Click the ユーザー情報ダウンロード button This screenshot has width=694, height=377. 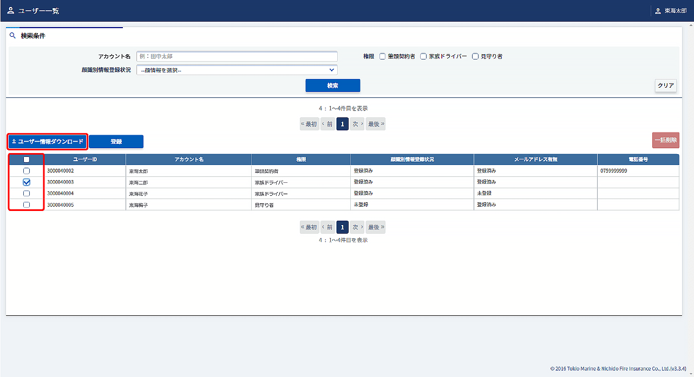click(48, 142)
